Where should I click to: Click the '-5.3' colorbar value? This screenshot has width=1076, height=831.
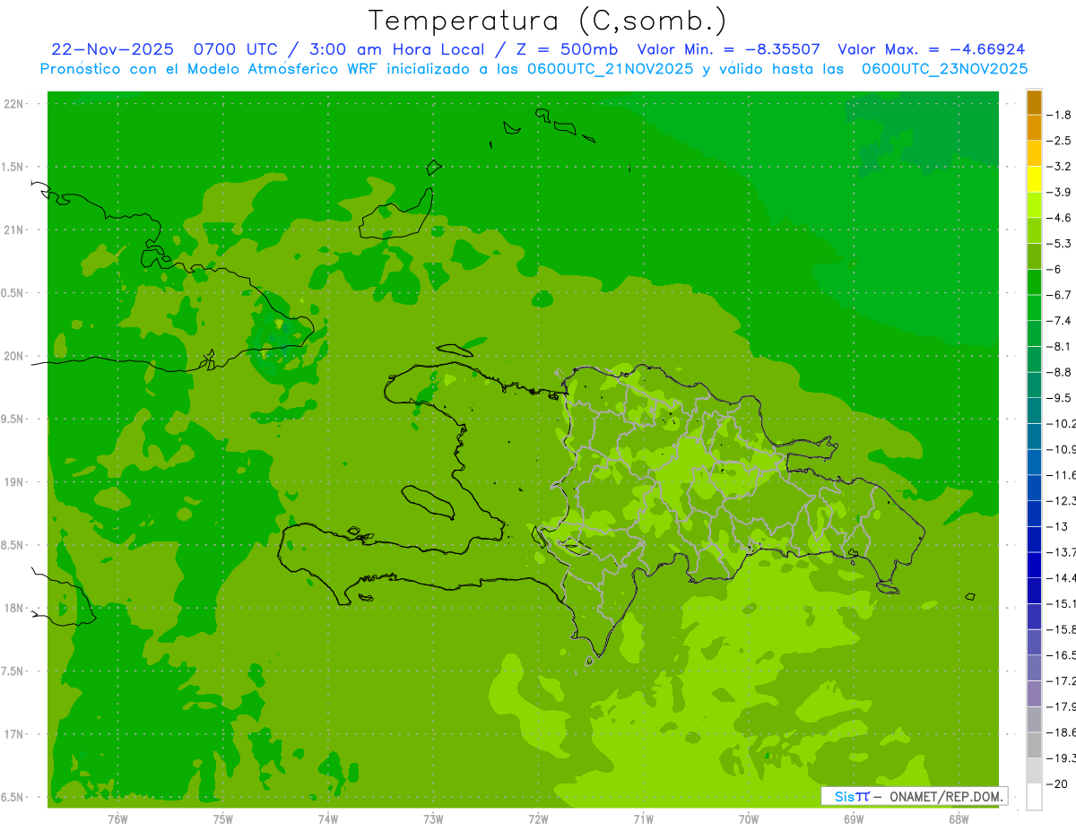pyautogui.click(x=1061, y=244)
